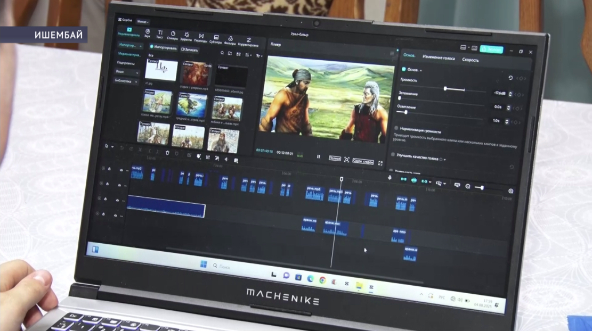Click the redo arrow in timeline toolbar
This screenshot has width=592, height=331.
click(131, 149)
